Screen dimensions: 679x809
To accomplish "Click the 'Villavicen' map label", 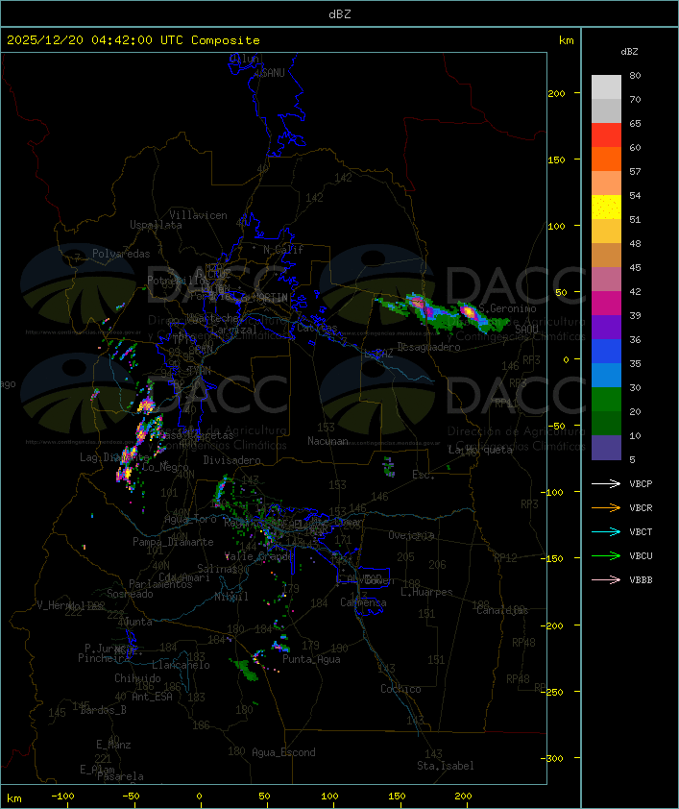I will 199,215.
